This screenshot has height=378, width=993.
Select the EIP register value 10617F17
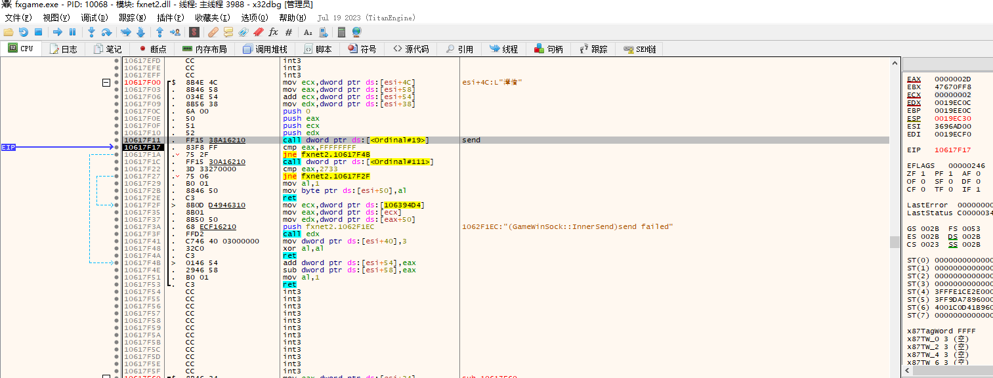952,150
